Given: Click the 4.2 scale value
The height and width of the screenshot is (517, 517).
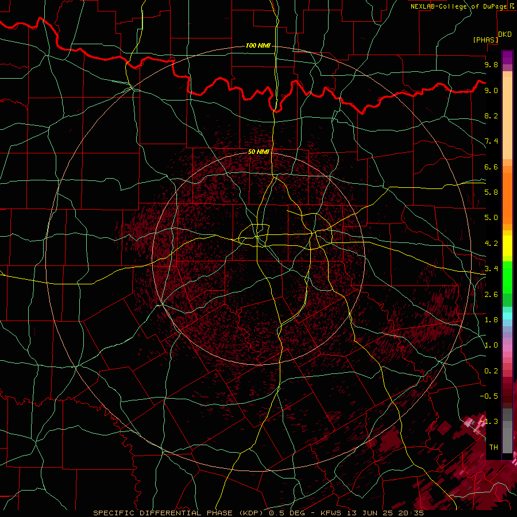Looking at the screenshot, I should (491, 244).
